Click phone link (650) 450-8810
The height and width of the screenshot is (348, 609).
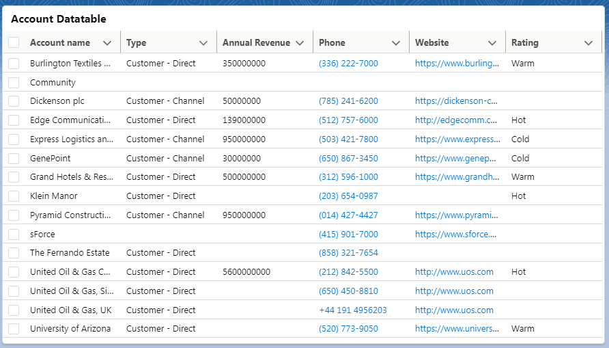(x=348, y=291)
